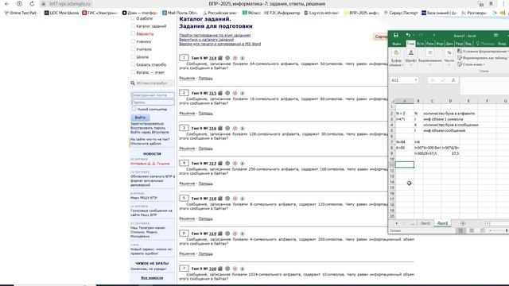Open the Файл tab in Excel
Image resolution: width=509 pixels, height=286 pixels.
coord(397,44)
